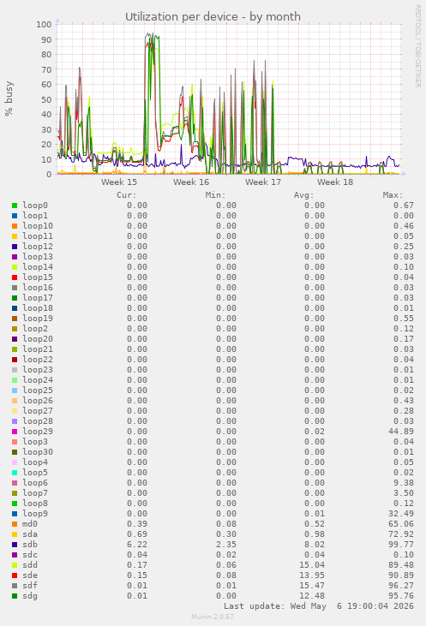
Task: Click the sdg average value 12.48
Action: click(312, 596)
